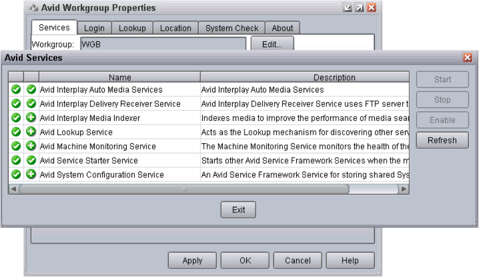
Task: Click green plus icon for Avid Lookup Service
Action: (31, 132)
